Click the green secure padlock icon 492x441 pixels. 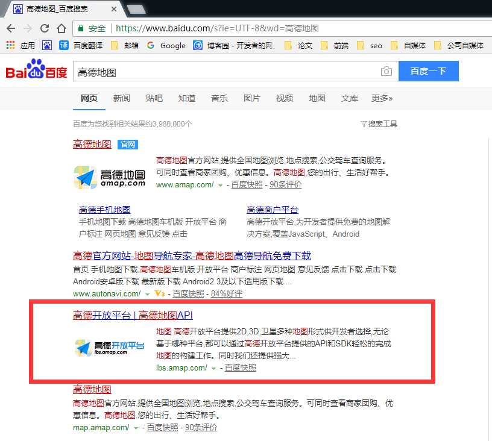[x=81, y=28]
